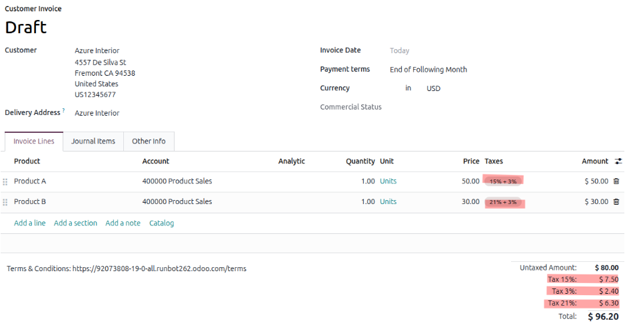The width and height of the screenshot is (625, 327).
Task: Open the Other Info tab
Action: [149, 141]
